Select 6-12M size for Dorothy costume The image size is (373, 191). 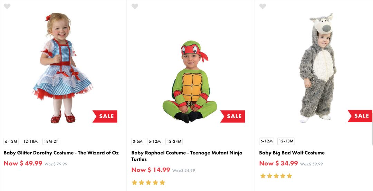click(11, 141)
